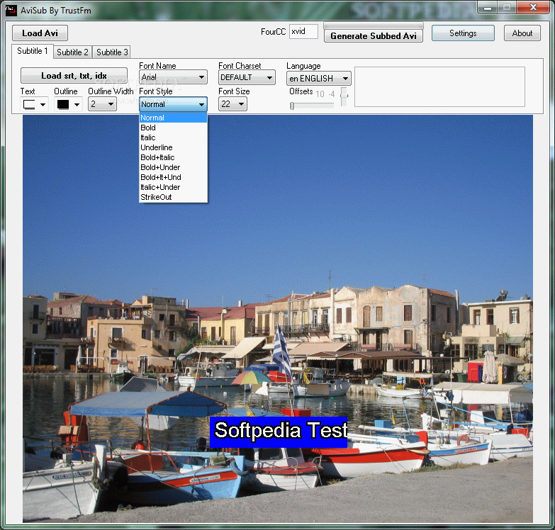Screen dimensions: 555x530
Task: Open the Outline Width dropdown
Action: [102, 104]
